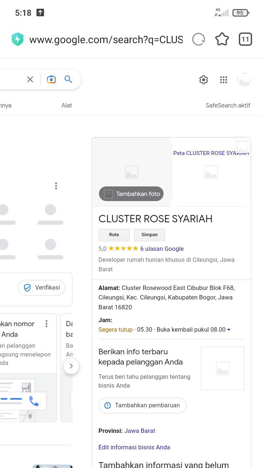
Task: Tap the address bar URL field
Action: coord(106,39)
